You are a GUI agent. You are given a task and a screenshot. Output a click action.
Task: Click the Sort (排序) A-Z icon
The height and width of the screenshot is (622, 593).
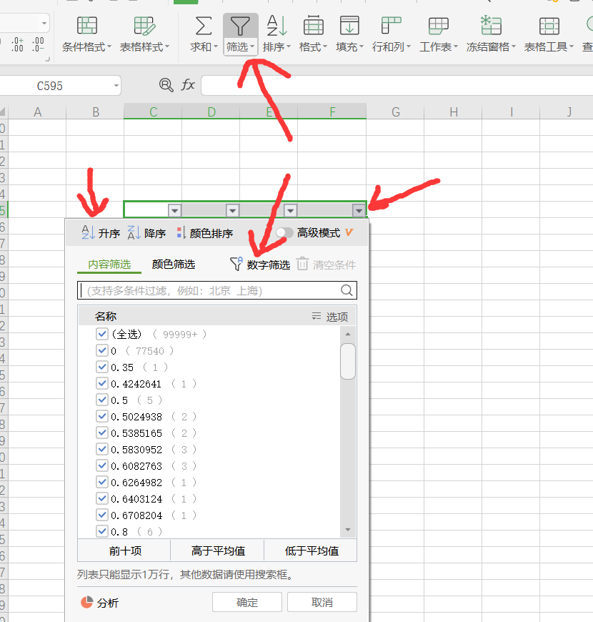click(276, 26)
